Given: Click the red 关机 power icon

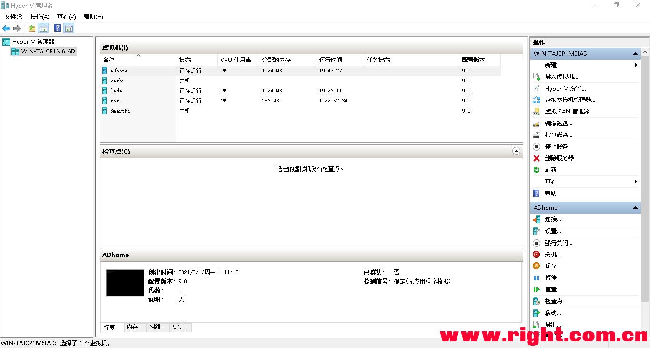Looking at the screenshot, I should (537, 255).
